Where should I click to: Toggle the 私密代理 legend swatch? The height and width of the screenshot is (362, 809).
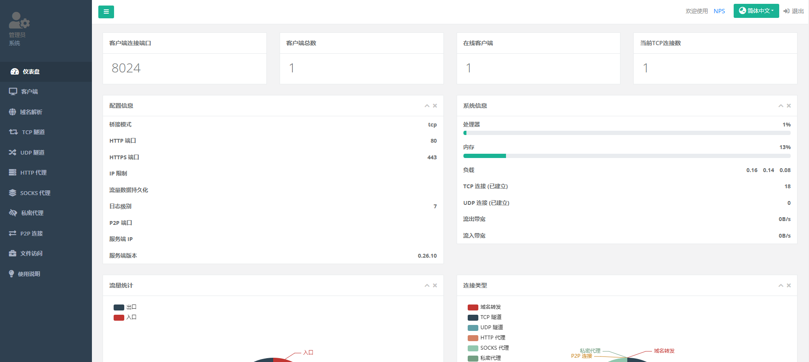[x=473, y=359]
